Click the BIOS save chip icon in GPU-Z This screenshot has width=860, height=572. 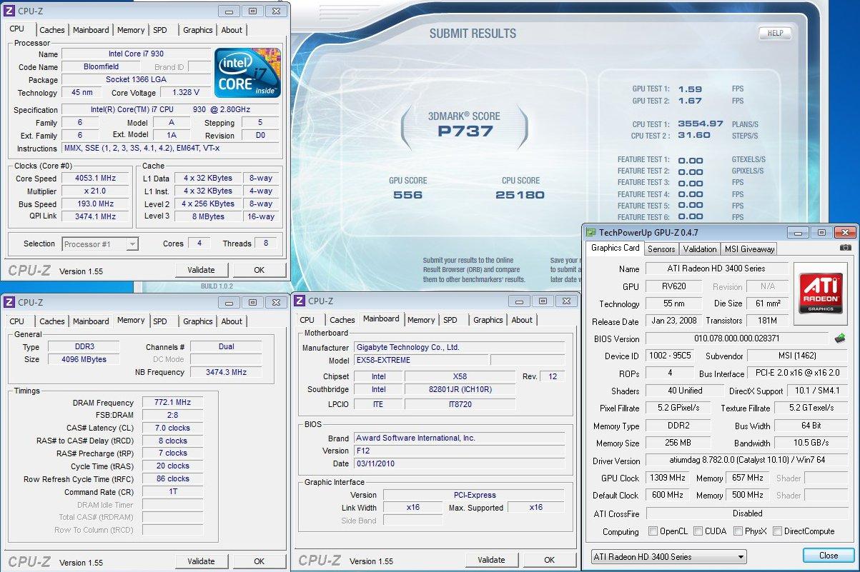(840, 338)
